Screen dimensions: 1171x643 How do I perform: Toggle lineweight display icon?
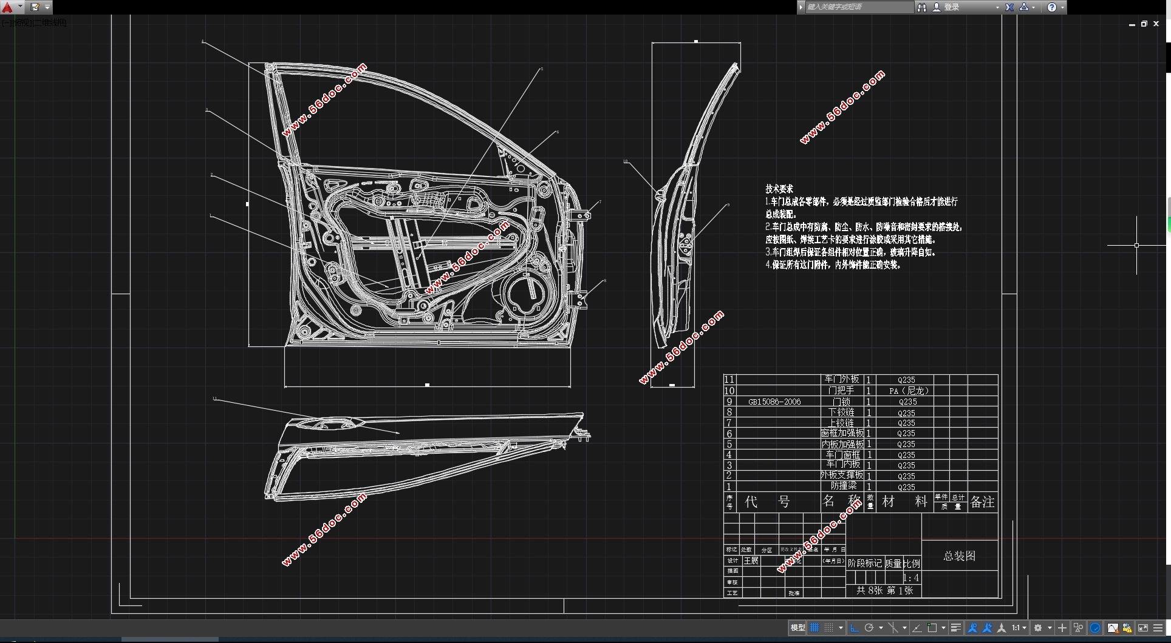pyautogui.click(x=955, y=628)
